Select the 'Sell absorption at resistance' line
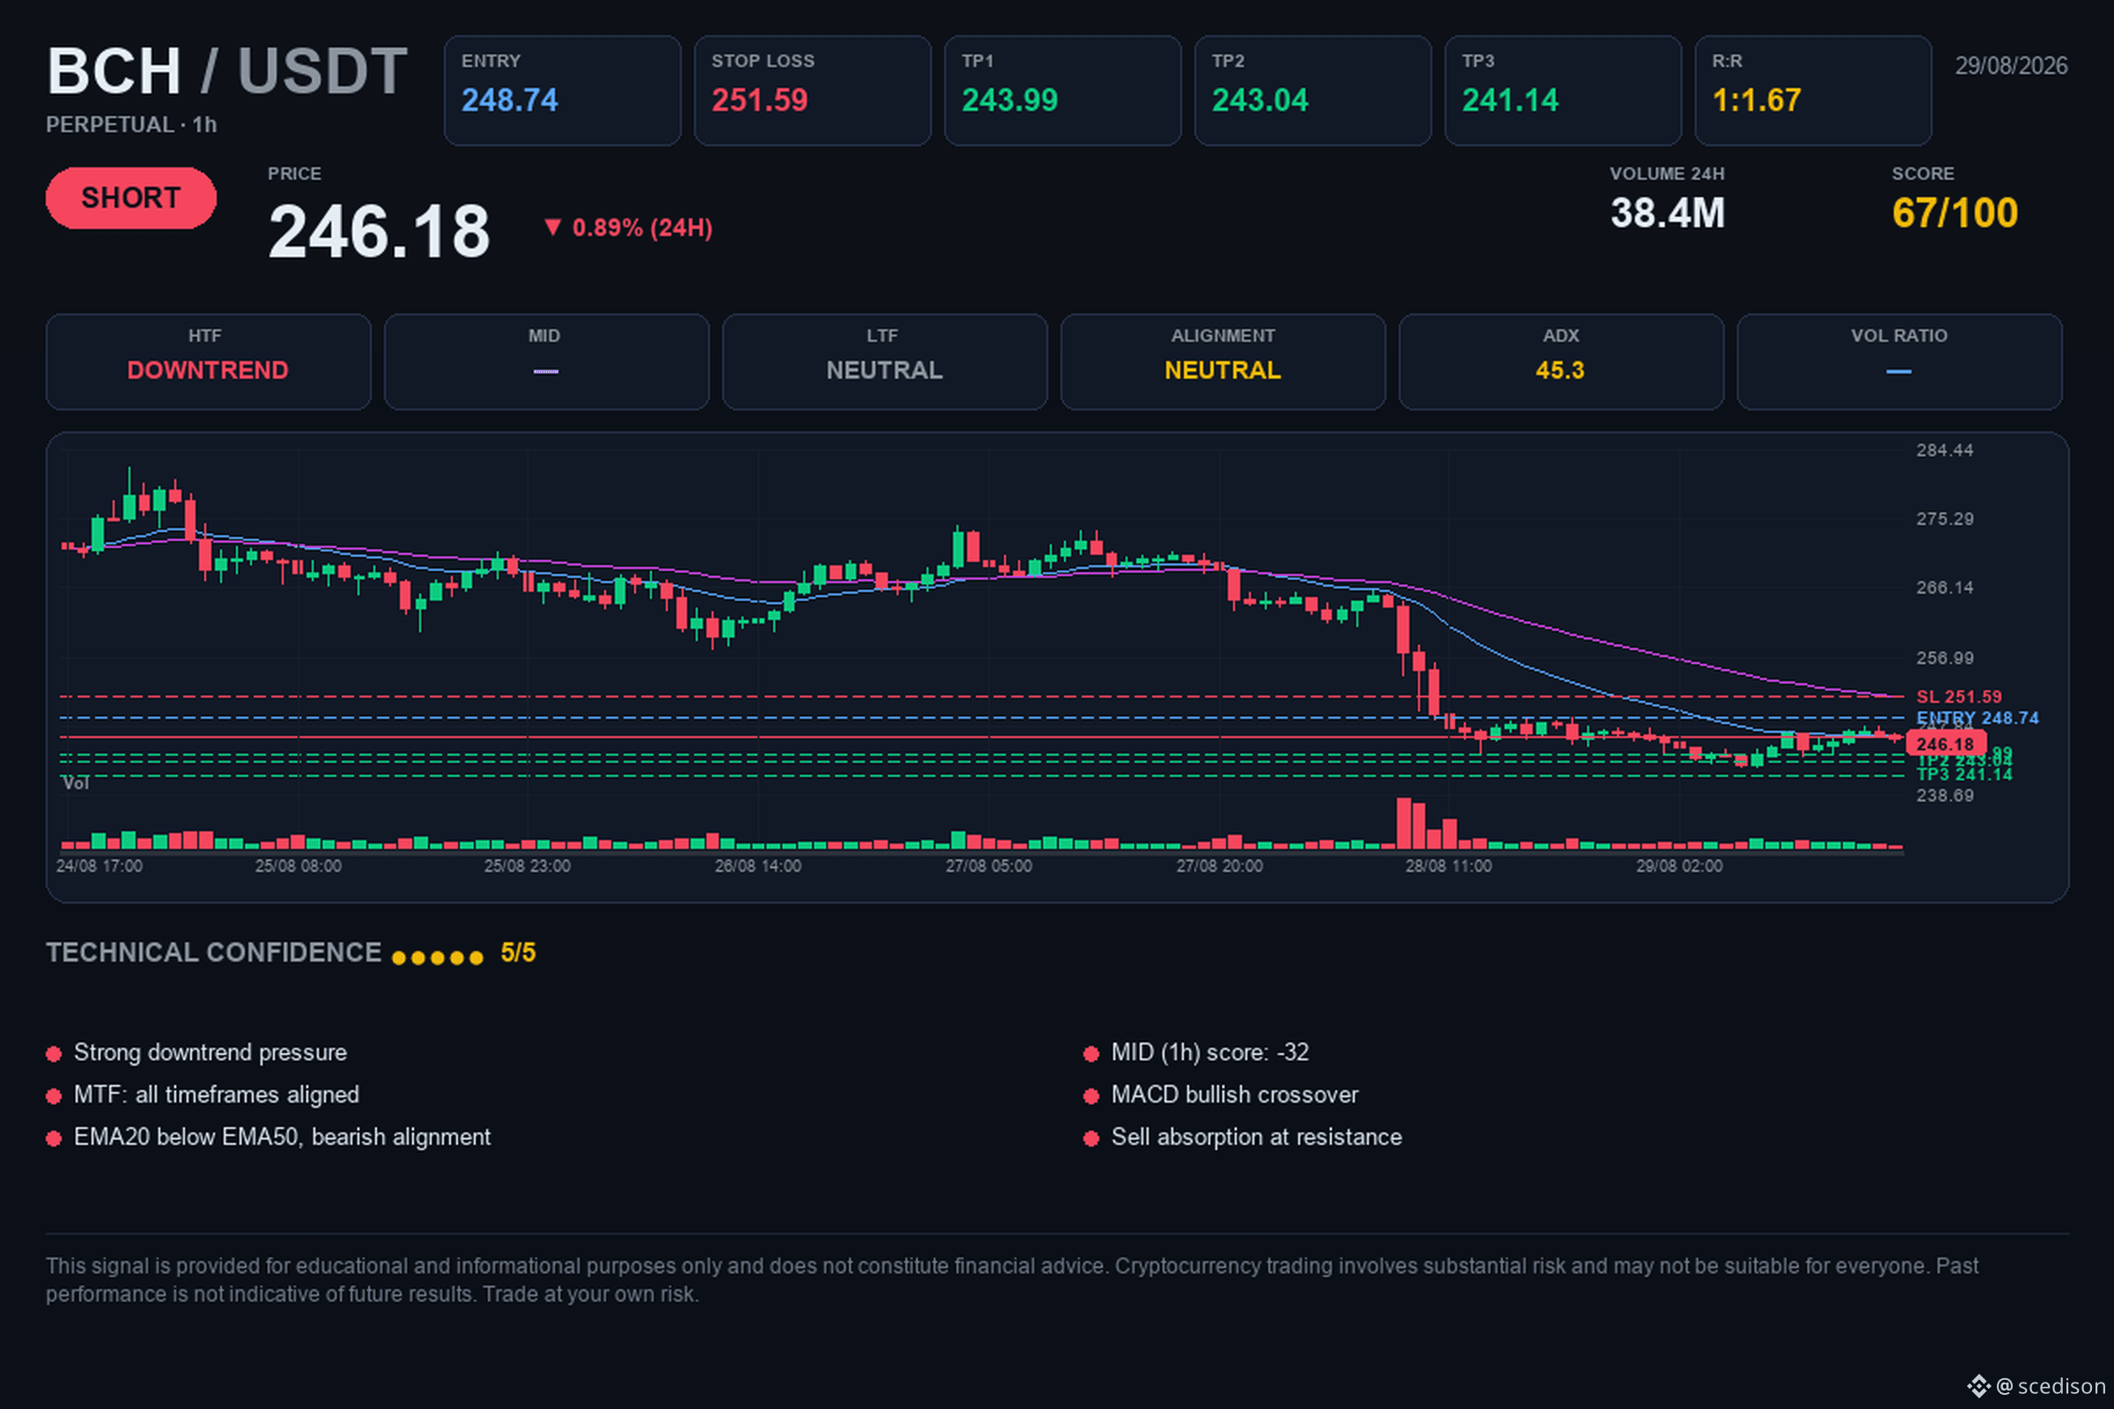 (1257, 1137)
